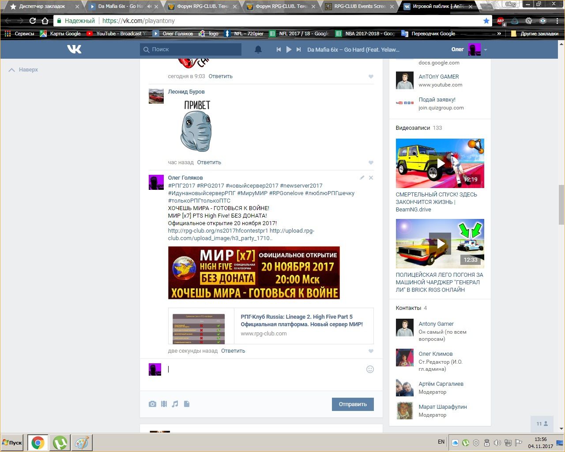The width and height of the screenshot is (565, 452).
Task: Like the comment posted сегодня в 9:03
Action: tap(371, 76)
